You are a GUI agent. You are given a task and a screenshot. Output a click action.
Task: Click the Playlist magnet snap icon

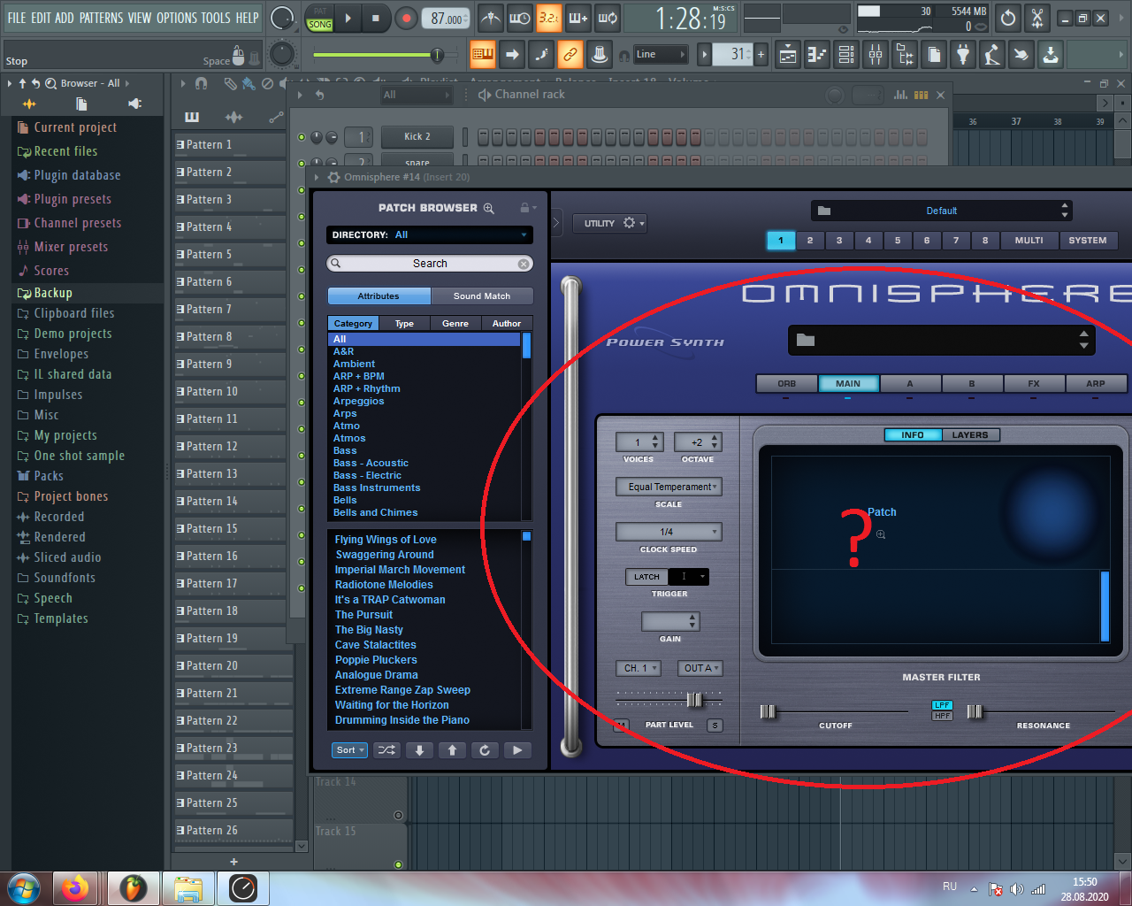(202, 83)
